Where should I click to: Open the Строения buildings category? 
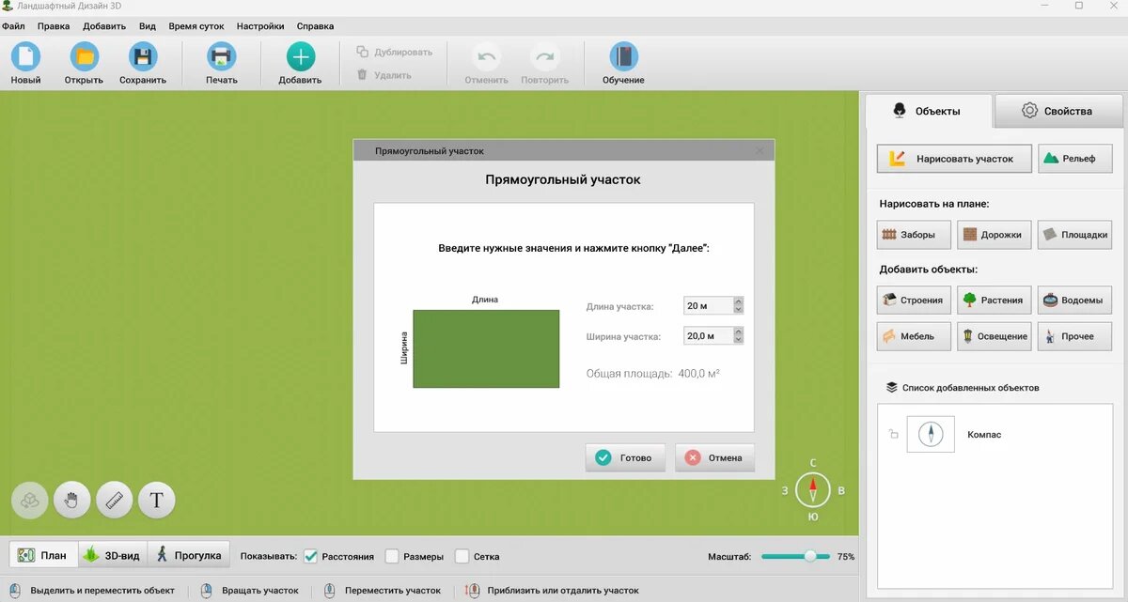916,301
